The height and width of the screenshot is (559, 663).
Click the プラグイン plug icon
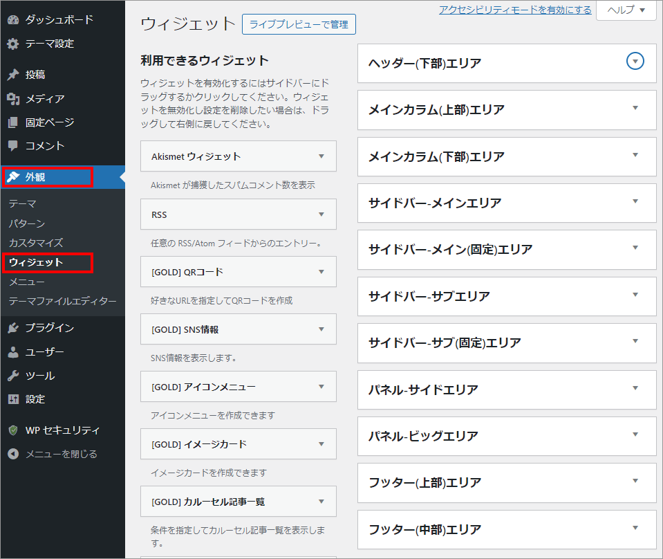[13, 328]
